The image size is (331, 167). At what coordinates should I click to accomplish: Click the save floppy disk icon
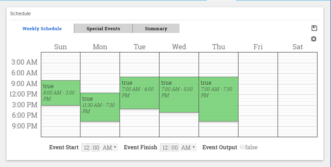tap(314, 28)
